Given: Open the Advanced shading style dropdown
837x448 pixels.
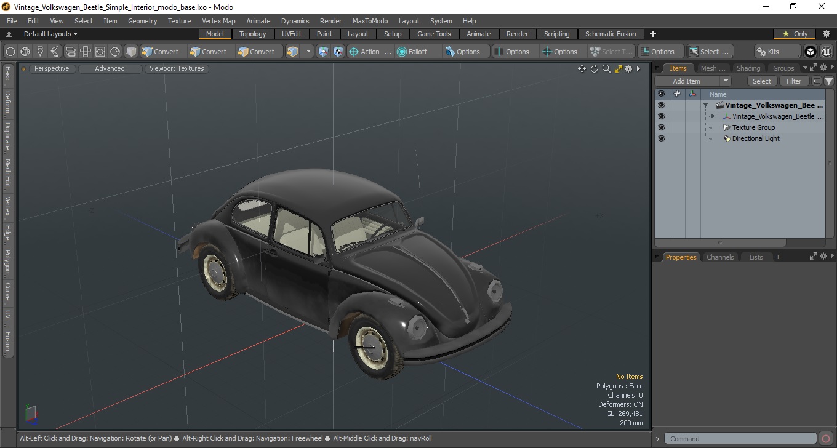Looking at the screenshot, I should pyautogui.click(x=110, y=69).
